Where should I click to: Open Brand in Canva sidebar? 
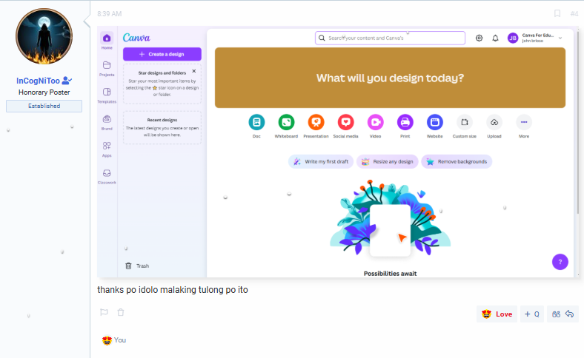pyautogui.click(x=107, y=122)
